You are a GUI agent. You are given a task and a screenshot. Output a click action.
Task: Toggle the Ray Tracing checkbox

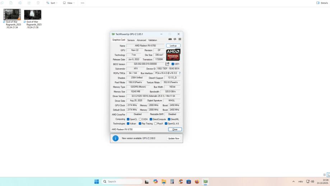click(140, 124)
